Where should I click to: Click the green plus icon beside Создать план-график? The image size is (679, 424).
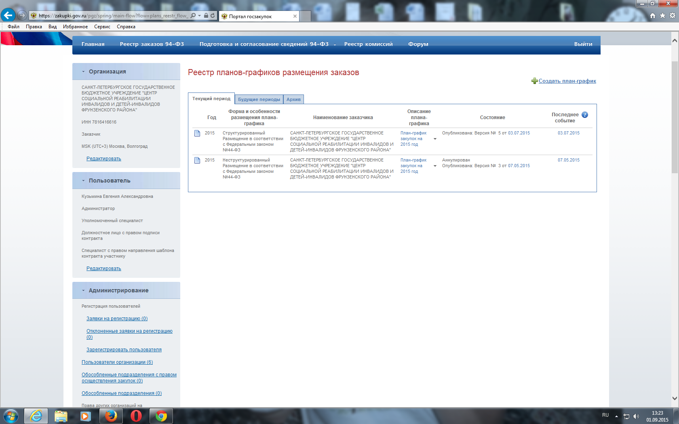pyautogui.click(x=534, y=81)
